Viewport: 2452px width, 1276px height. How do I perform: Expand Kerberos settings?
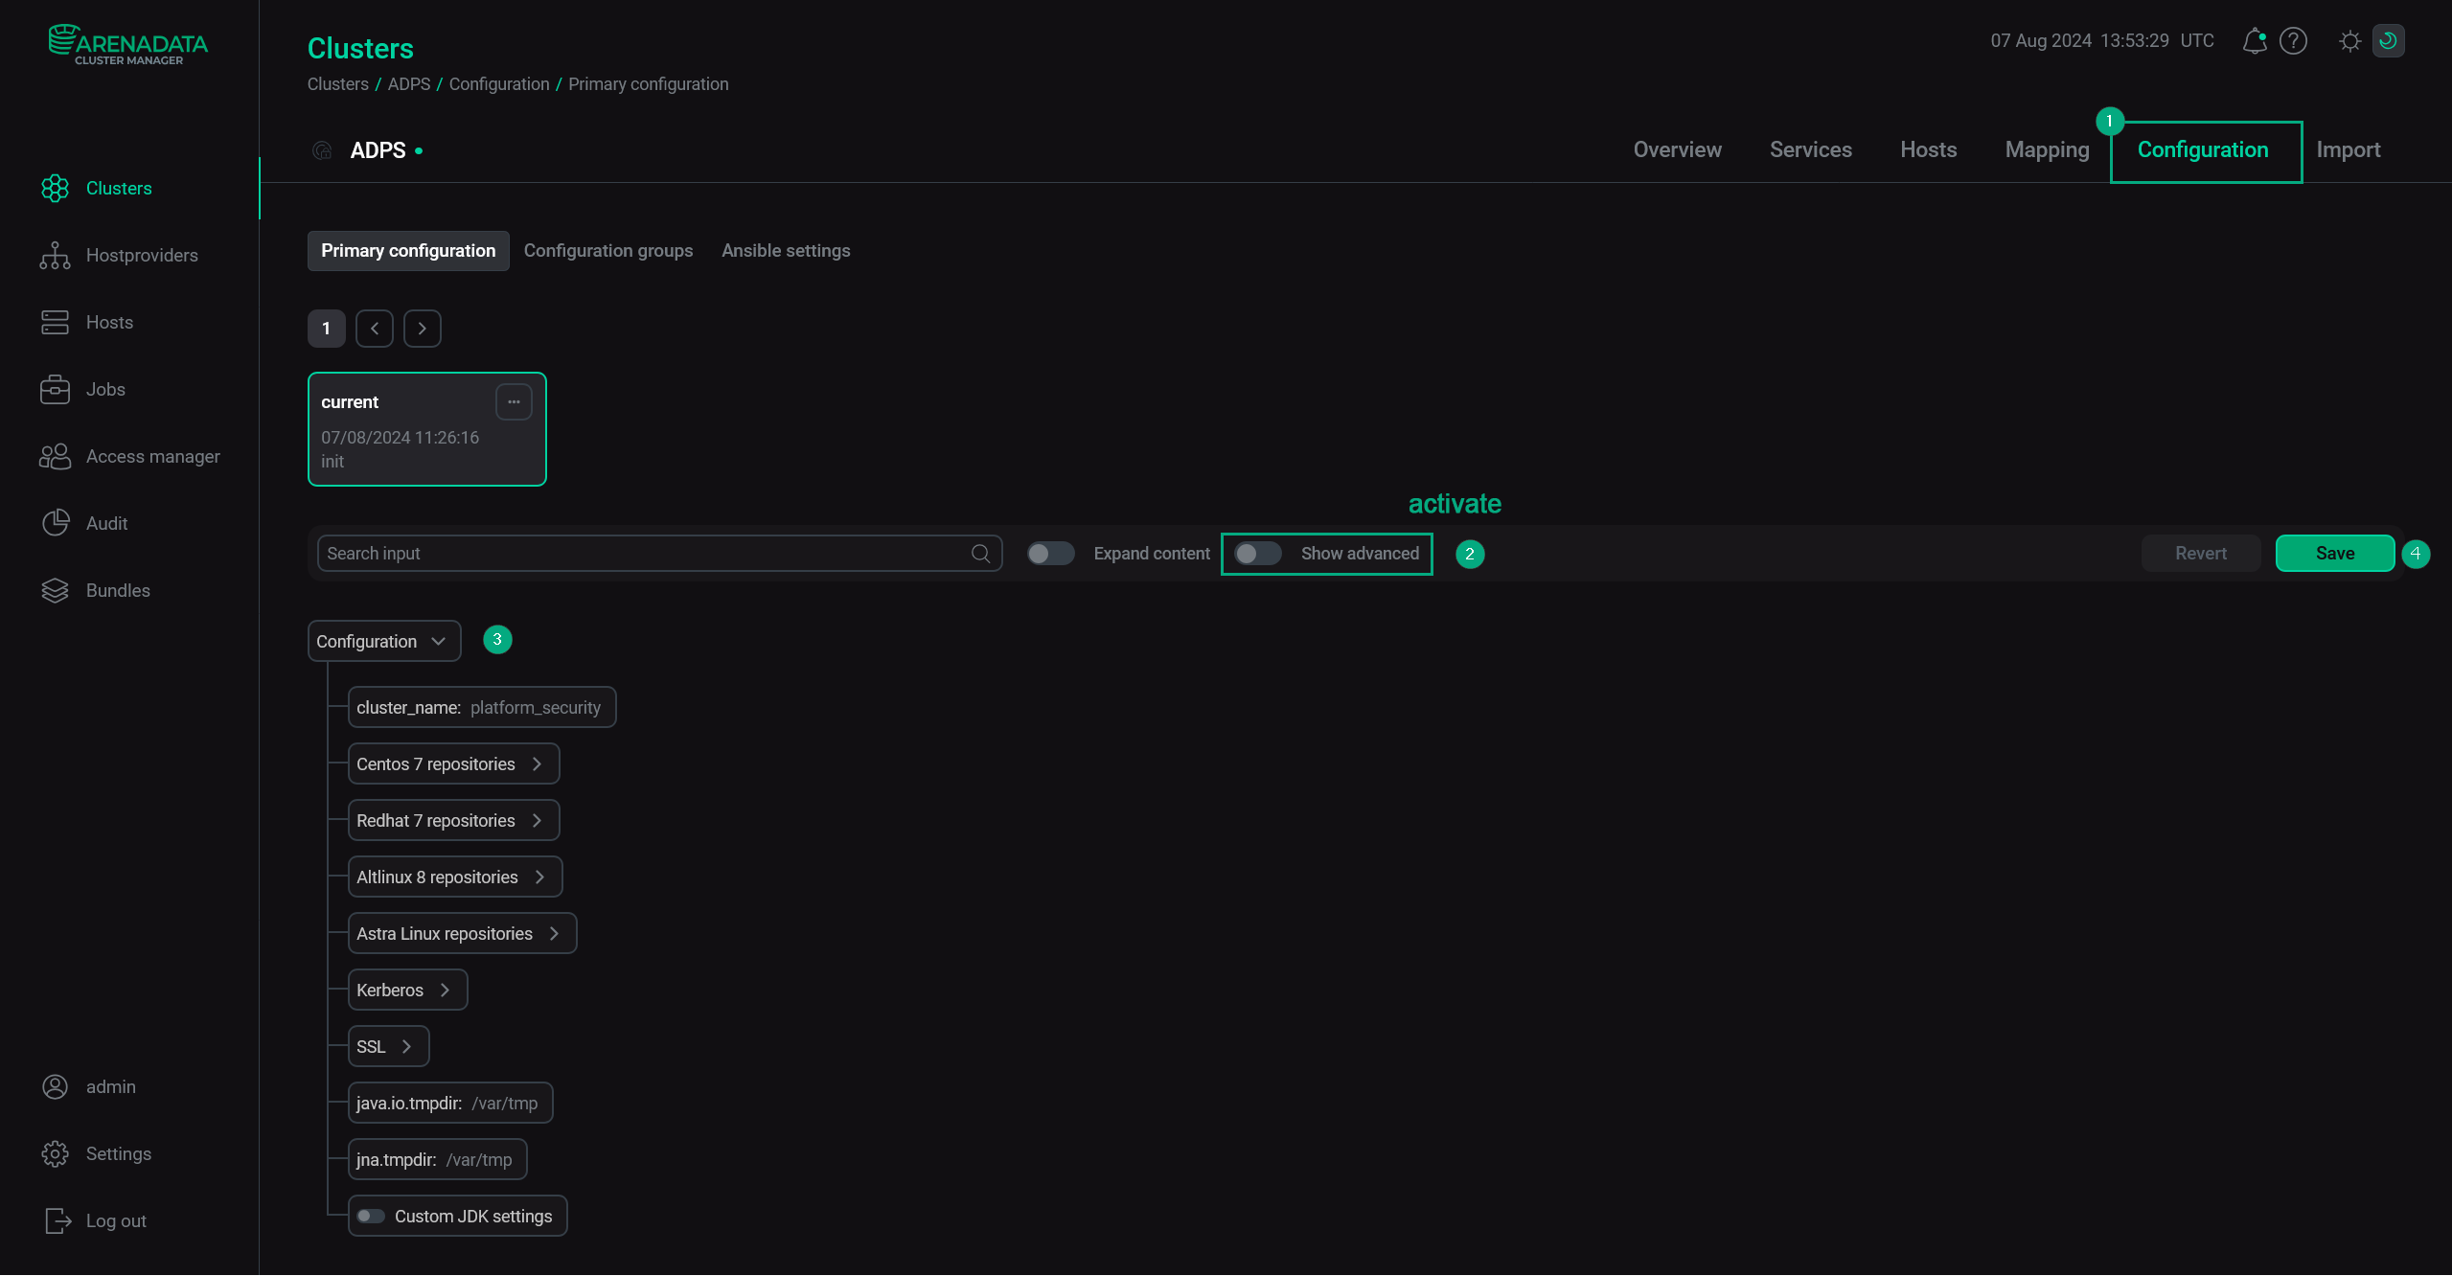point(407,990)
